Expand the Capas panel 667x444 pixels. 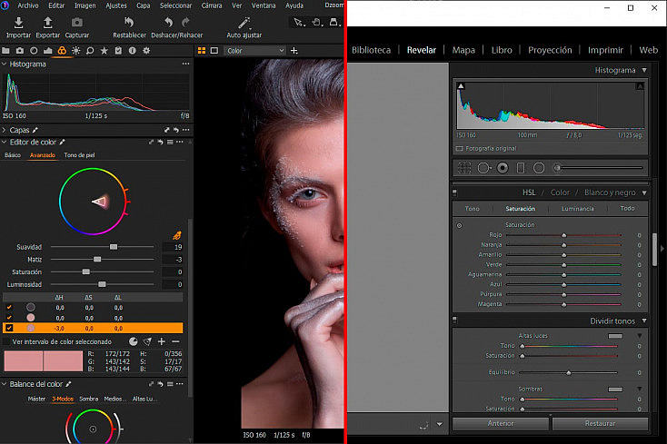click(x=5, y=130)
